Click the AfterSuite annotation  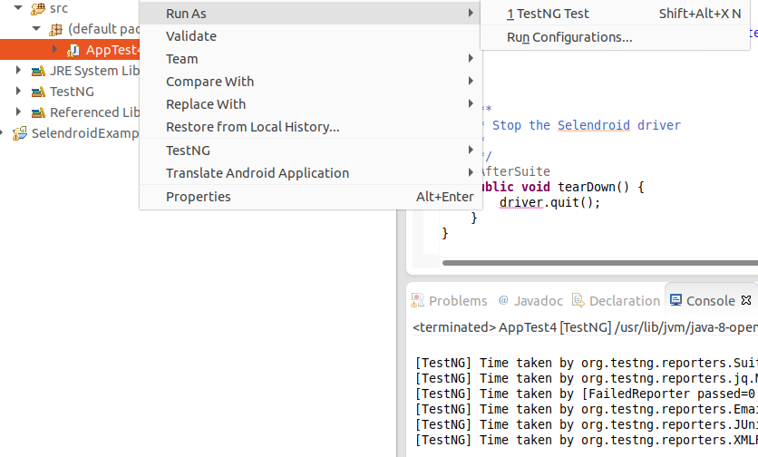tap(515, 171)
